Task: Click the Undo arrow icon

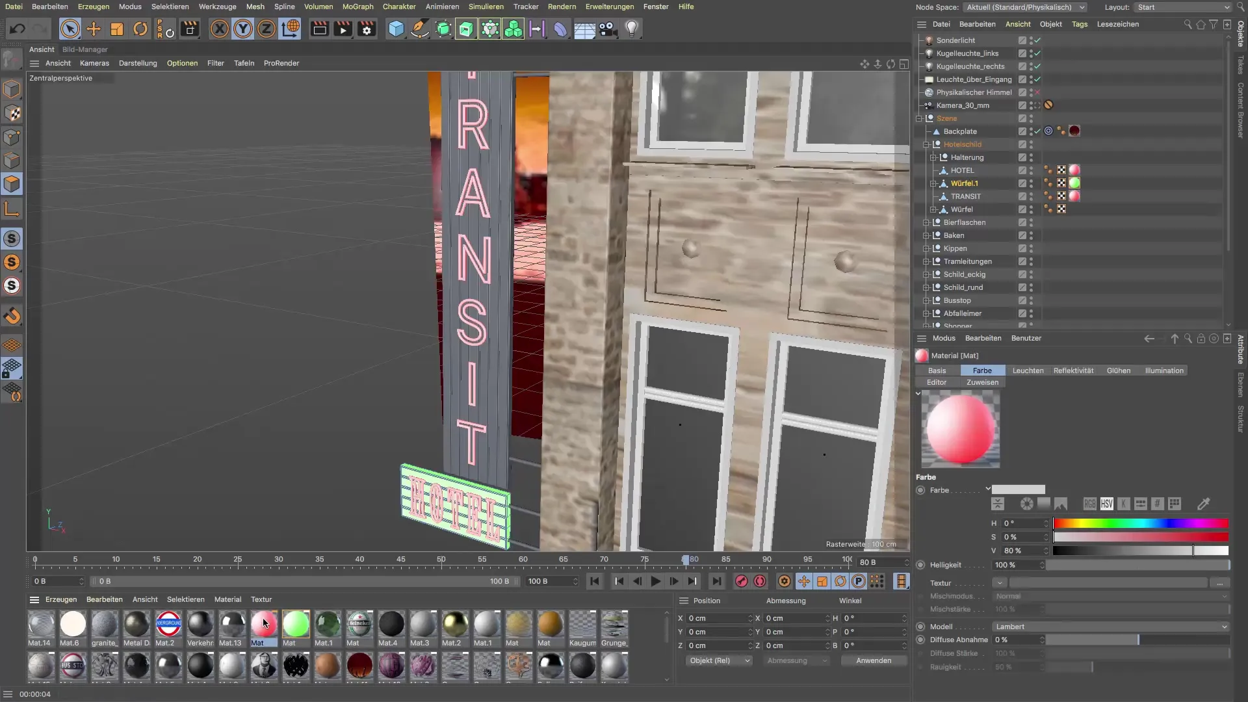Action: (18, 29)
